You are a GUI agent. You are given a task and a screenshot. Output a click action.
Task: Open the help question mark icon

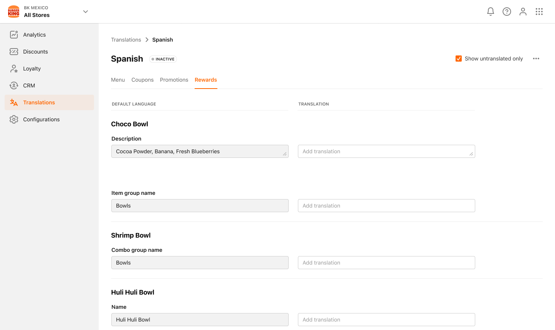(507, 12)
